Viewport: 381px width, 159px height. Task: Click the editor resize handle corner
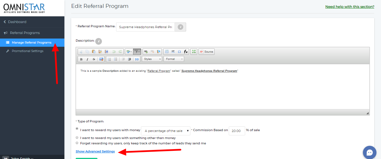[367, 113]
